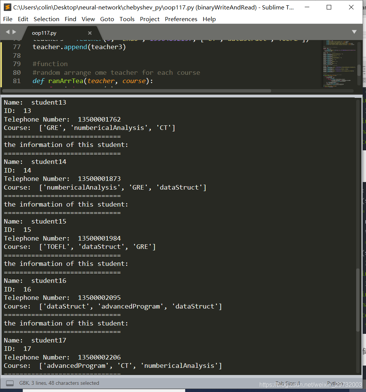Click the 'def ranArrTea' function definition

tap(93, 81)
